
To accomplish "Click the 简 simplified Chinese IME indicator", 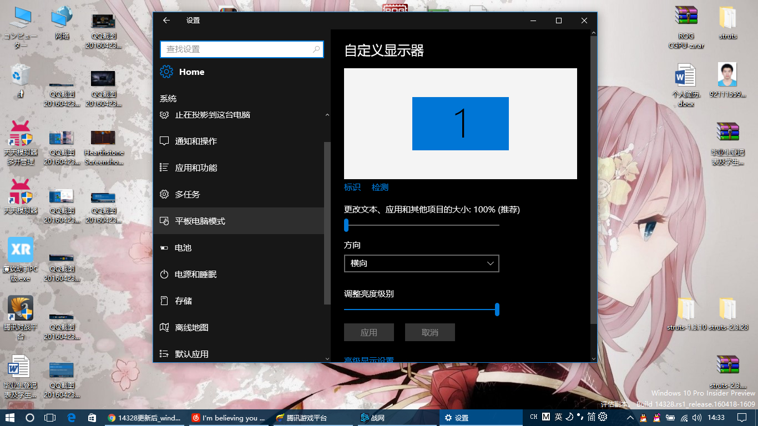I will click(x=591, y=417).
